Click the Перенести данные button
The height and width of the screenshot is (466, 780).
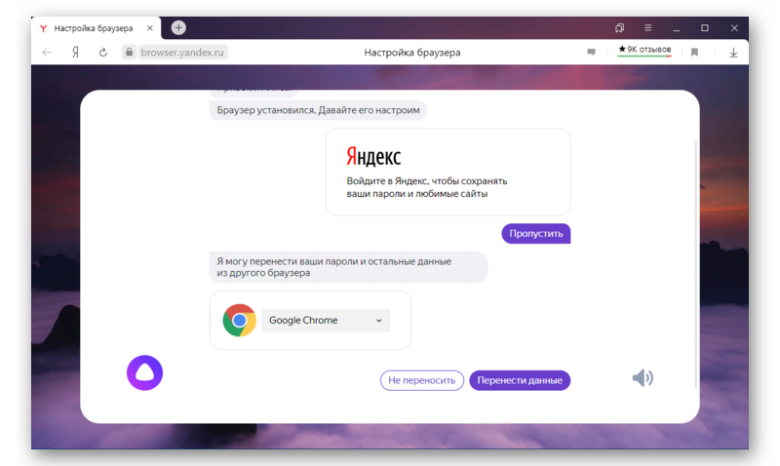click(x=520, y=380)
